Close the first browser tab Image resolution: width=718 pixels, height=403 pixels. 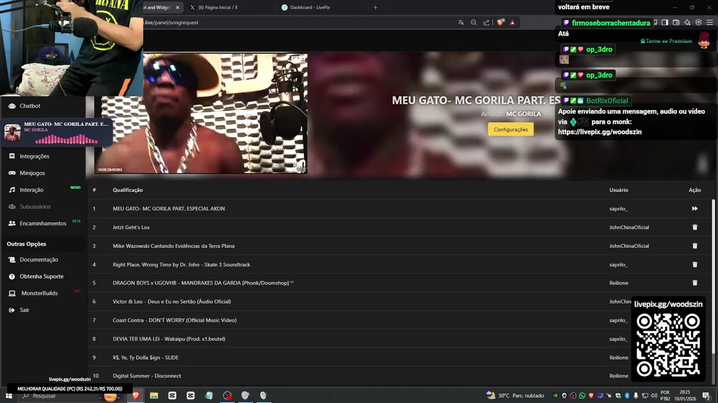178,7
